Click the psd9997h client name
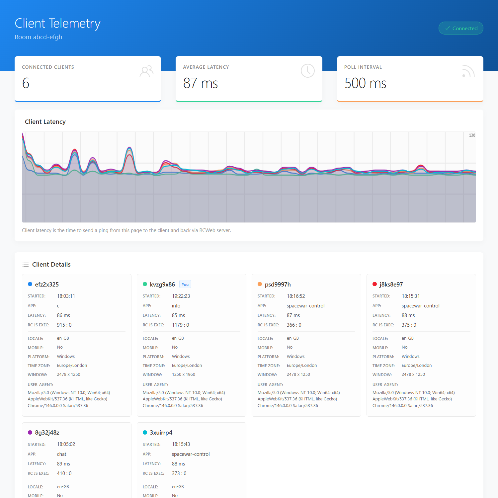 coord(278,284)
